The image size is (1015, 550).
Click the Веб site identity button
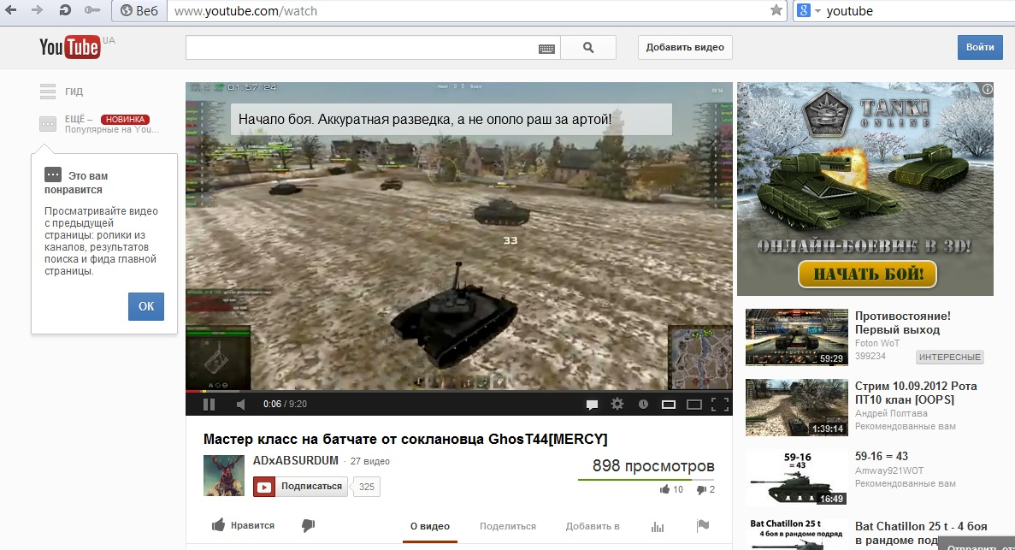click(x=139, y=11)
